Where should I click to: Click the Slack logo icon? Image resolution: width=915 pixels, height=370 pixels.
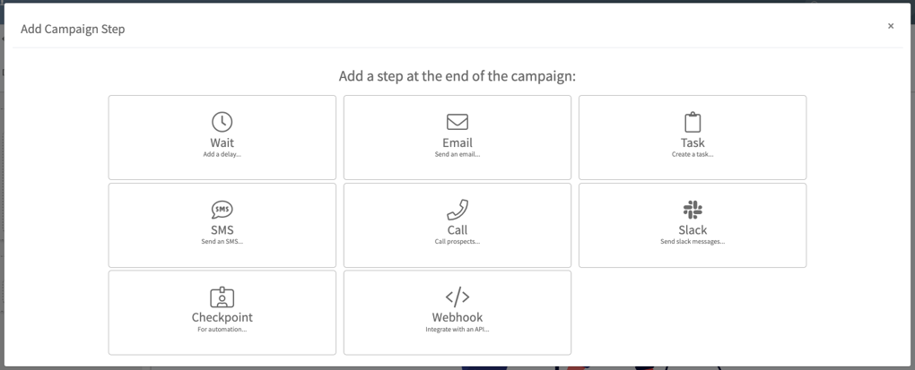click(x=693, y=210)
